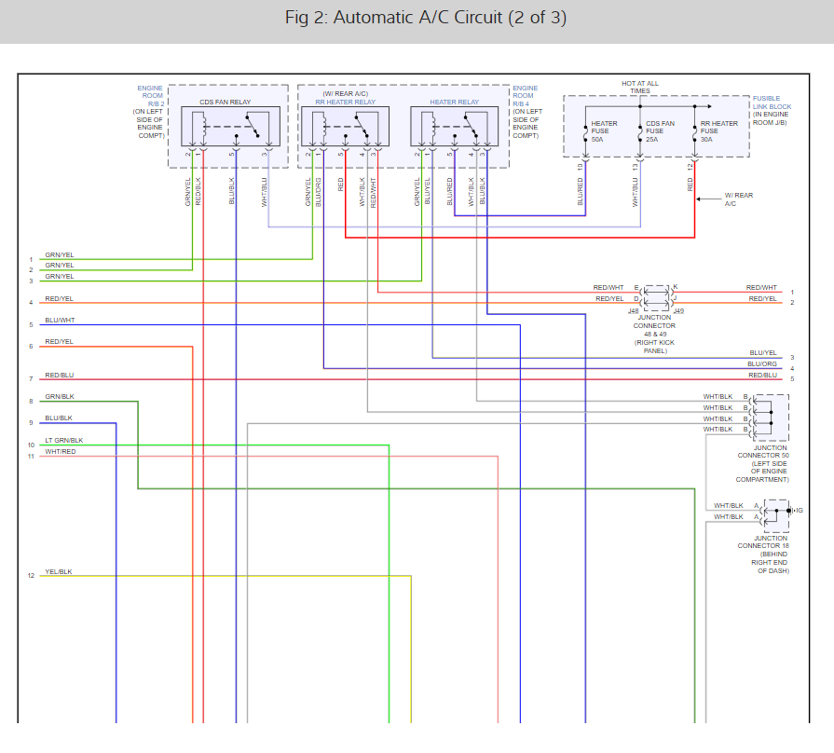
Task: Click the figure title Automatic A/C Circuit
Action: pyautogui.click(x=426, y=18)
